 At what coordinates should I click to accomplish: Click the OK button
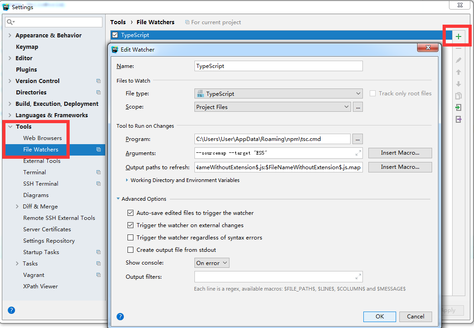380,317
